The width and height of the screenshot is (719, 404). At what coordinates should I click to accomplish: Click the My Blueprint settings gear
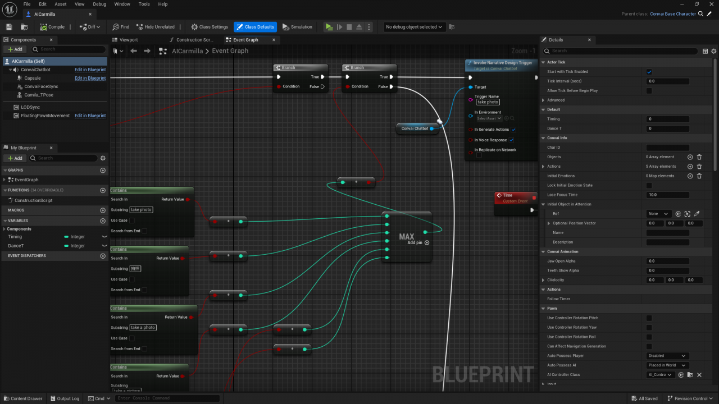click(x=103, y=158)
